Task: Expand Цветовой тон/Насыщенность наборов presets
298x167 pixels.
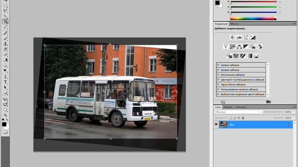Action: [x=218, y=79]
